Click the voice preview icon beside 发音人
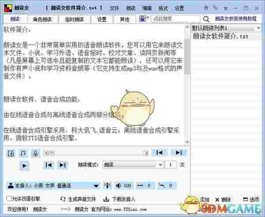The width and height of the screenshot is (265, 217). click(x=107, y=186)
